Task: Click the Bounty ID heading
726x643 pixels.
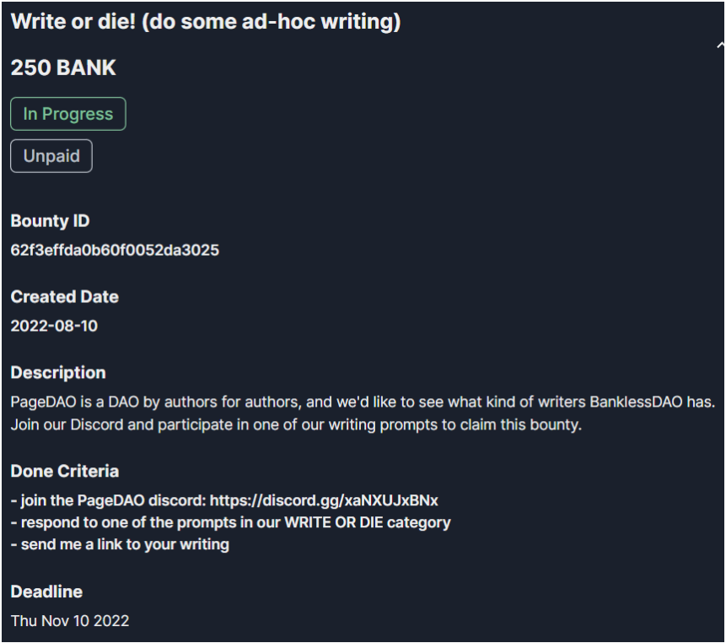Action: tap(50, 221)
